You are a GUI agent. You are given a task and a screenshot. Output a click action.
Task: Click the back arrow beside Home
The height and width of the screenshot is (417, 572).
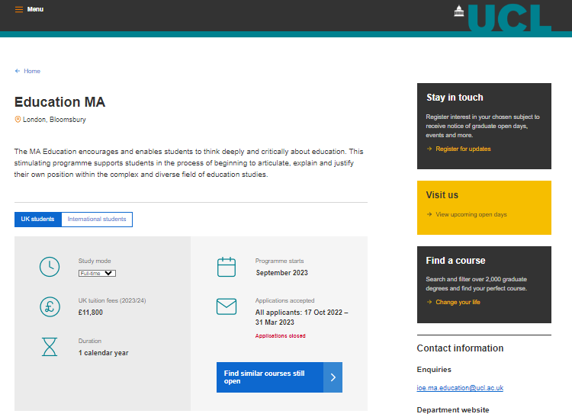(18, 71)
